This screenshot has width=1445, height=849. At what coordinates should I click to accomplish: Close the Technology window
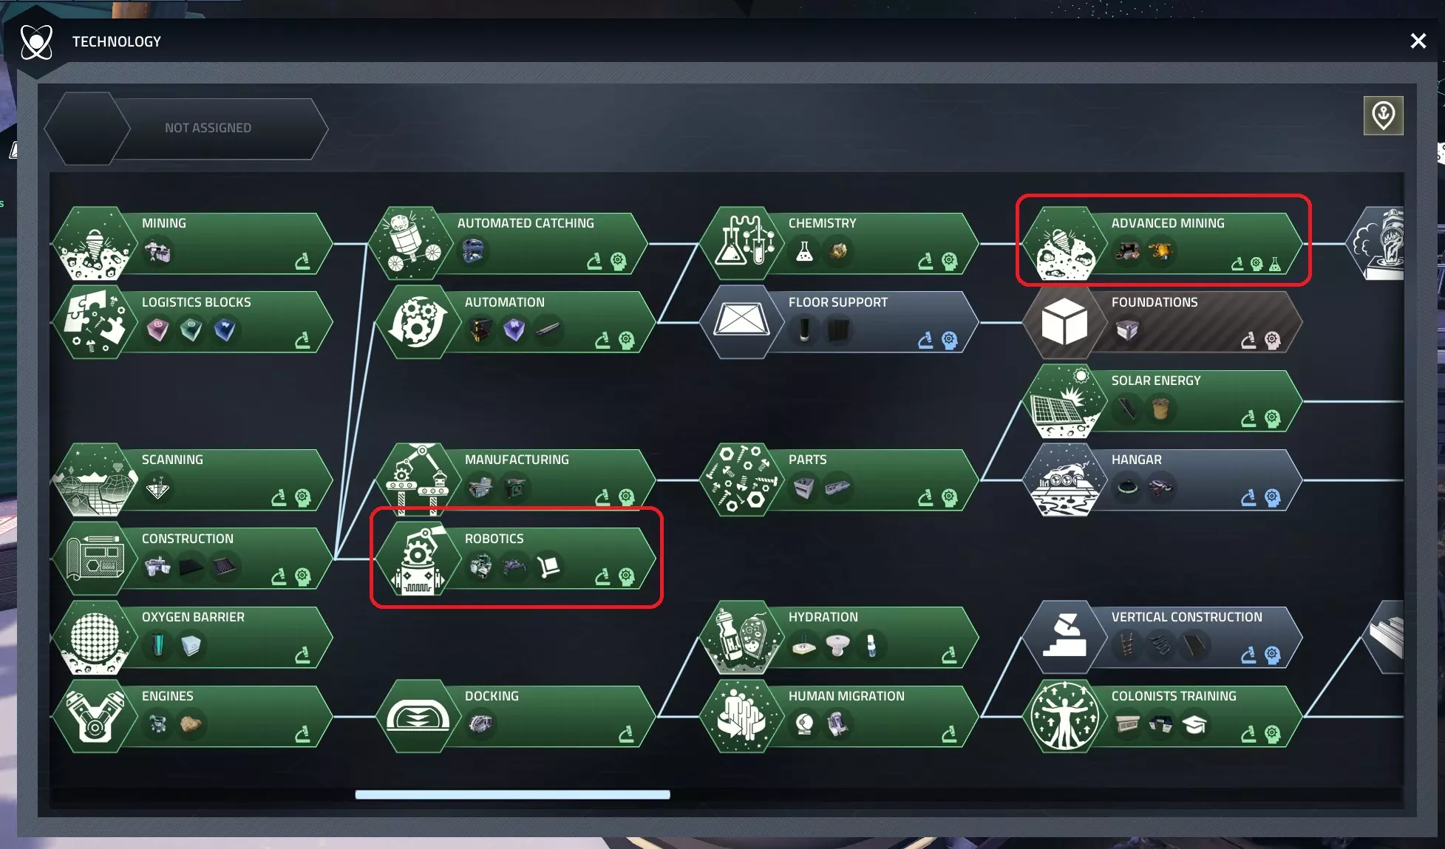point(1418,41)
